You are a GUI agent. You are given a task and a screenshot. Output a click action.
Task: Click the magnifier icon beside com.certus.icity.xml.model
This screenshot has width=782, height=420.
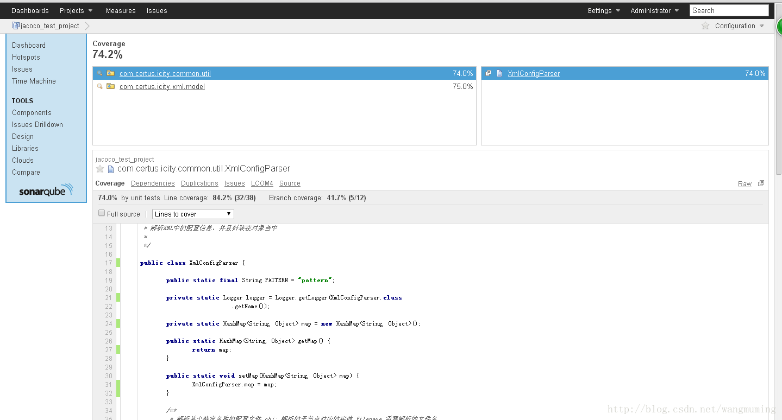[99, 86]
